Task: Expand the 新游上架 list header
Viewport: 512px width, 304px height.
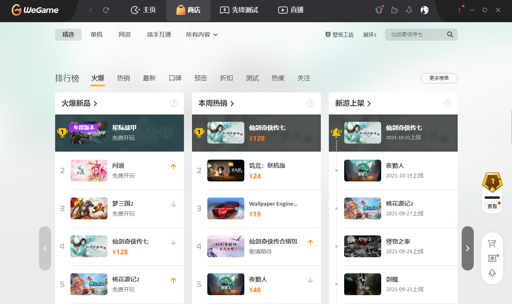Action: coord(353,104)
